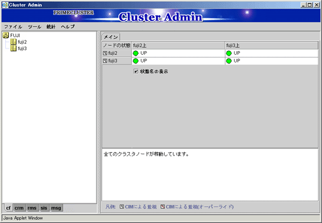This screenshot has width=322, height=223.
Task: Click the fuji3上 column header
Action: click(272, 46)
